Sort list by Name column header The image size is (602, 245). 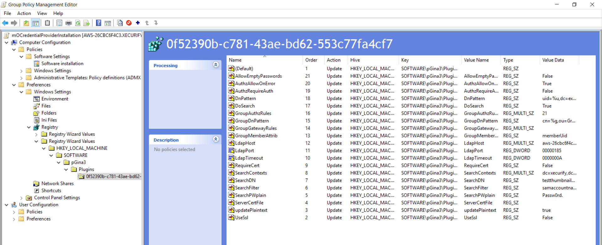pos(265,60)
